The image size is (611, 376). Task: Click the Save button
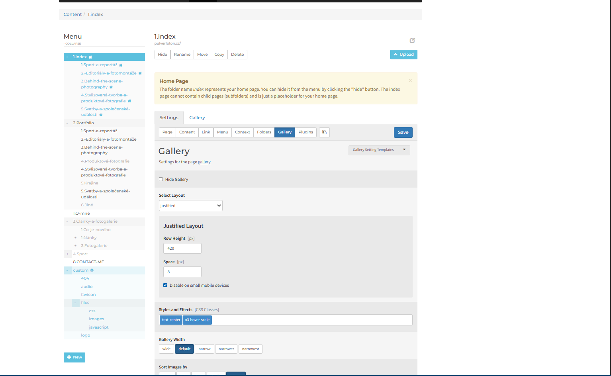(403, 132)
